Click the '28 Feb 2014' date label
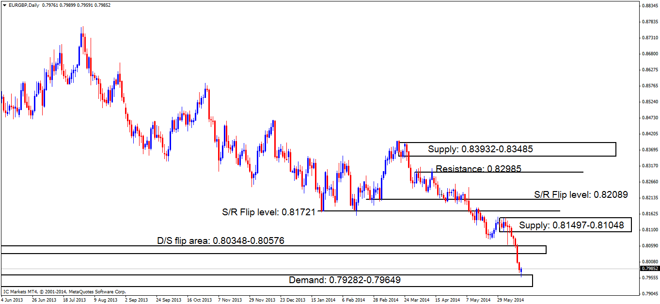 pos(386,300)
